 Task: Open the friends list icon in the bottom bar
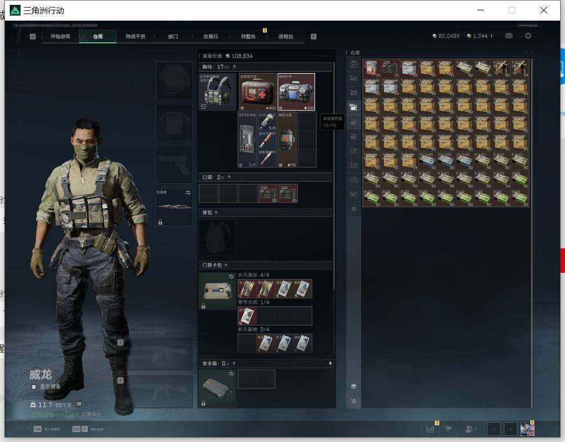tap(469, 429)
